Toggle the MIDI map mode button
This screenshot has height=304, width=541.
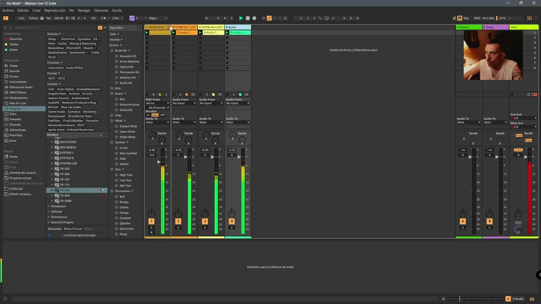[x=477, y=18]
